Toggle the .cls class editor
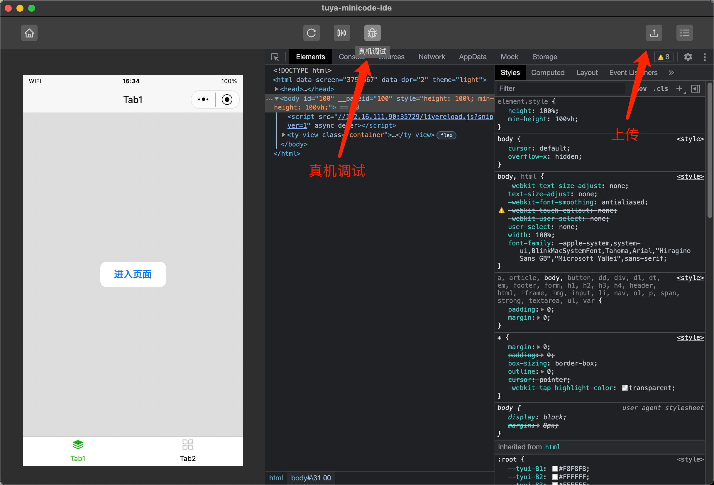Viewport: 714px width, 485px height. [661, 89]
